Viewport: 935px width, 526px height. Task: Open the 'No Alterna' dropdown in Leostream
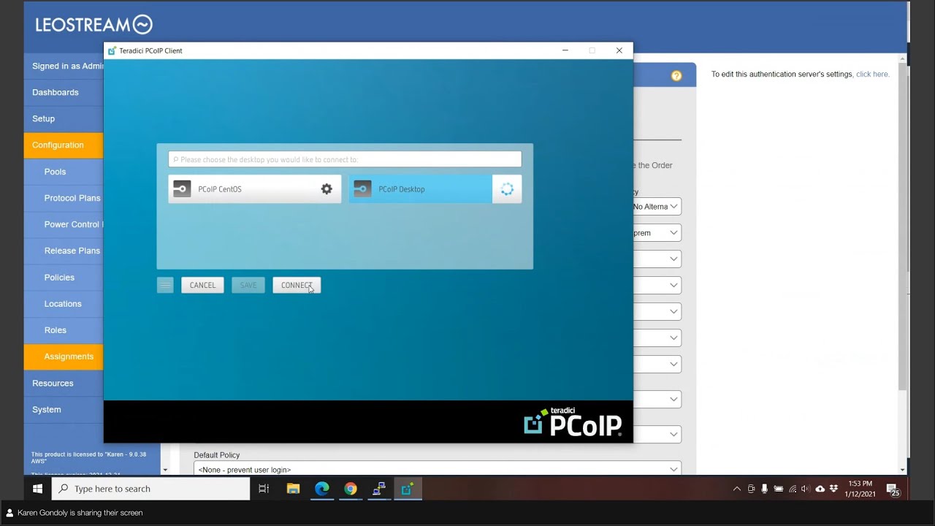click(657, 207)
